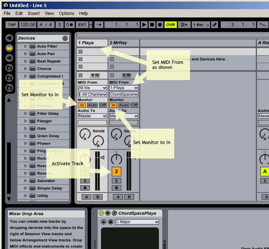This screenshot has height=249, width=269.
Task: Expand the Chorus device
Action: pos(26,68)
